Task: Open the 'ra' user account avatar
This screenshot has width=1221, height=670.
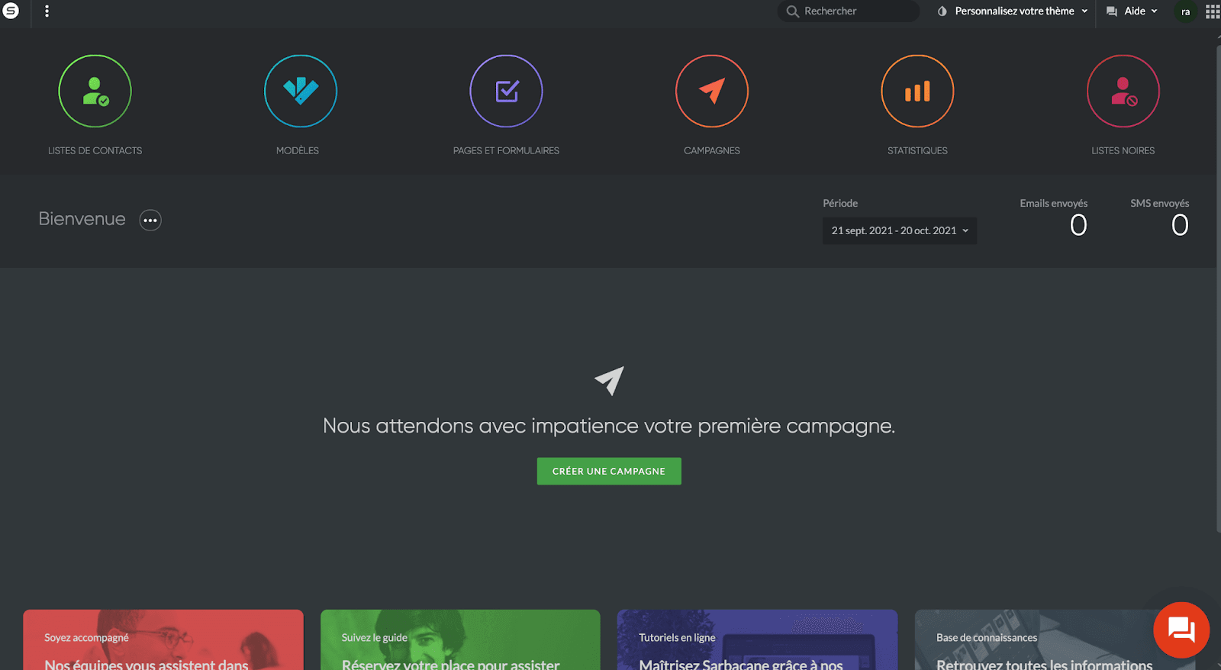Action: click(x=1185, y=11)
